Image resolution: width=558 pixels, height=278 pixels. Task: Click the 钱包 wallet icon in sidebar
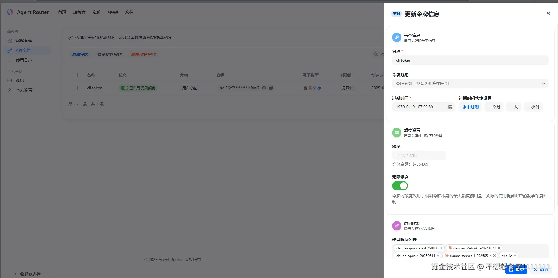coord(10,81)
